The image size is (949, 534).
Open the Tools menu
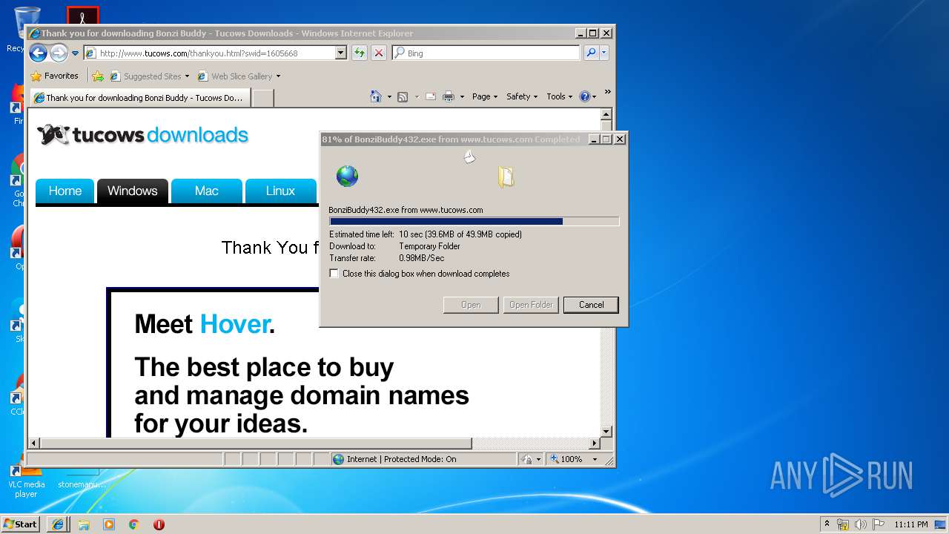pyautogui.click(x=560, y=96)
